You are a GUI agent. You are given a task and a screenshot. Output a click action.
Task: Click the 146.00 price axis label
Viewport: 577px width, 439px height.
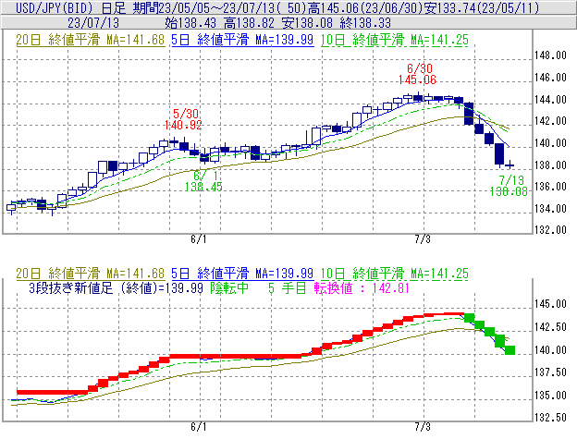coord(550,78)
